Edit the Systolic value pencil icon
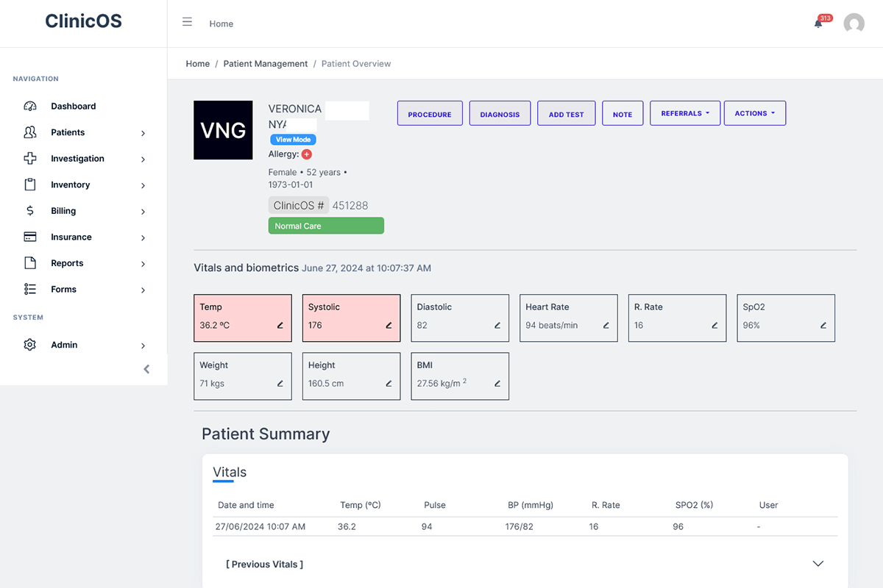Viewport: 883px width, 588px height. click(389, 326)
